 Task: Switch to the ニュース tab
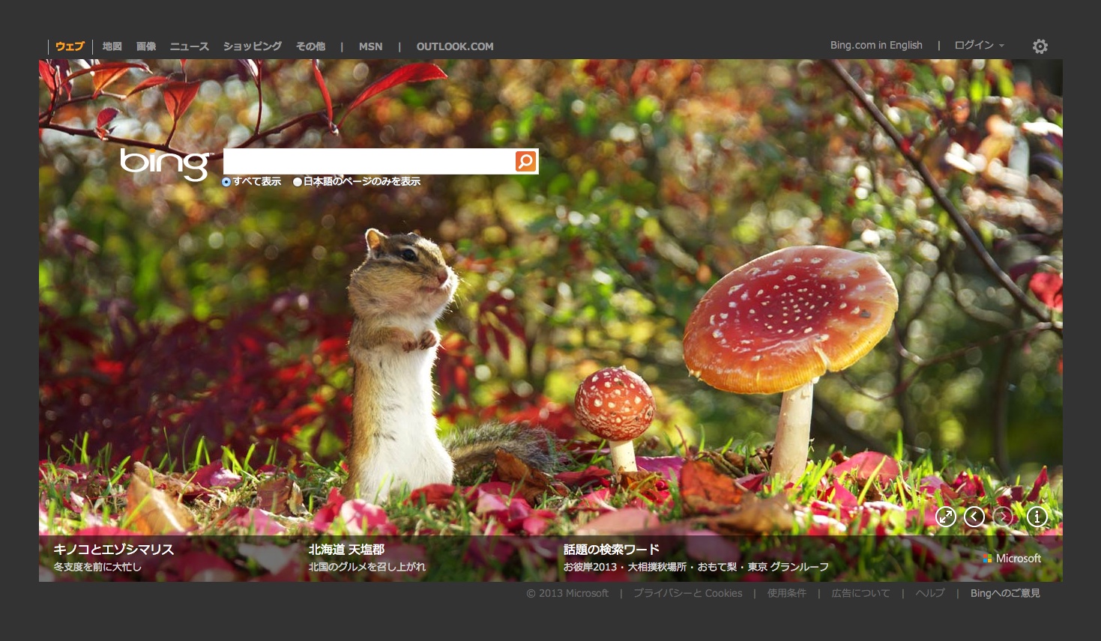click(189, 46)
